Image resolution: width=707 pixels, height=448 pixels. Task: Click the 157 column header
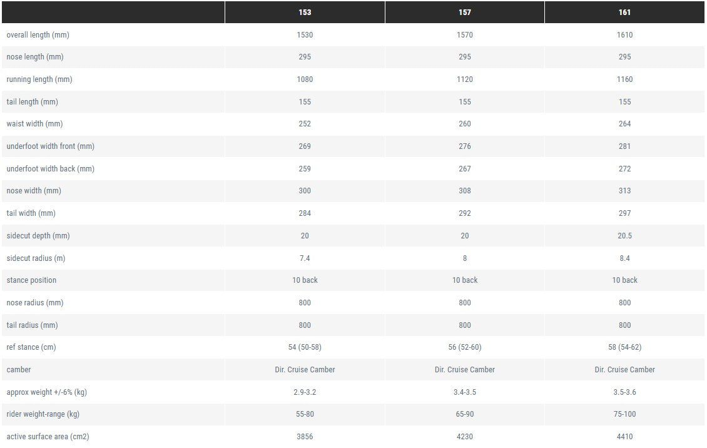[464, 12]
